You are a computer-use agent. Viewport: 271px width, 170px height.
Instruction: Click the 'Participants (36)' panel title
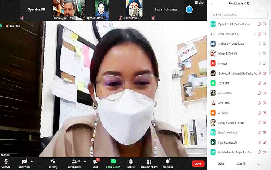[x=239, y=4]
